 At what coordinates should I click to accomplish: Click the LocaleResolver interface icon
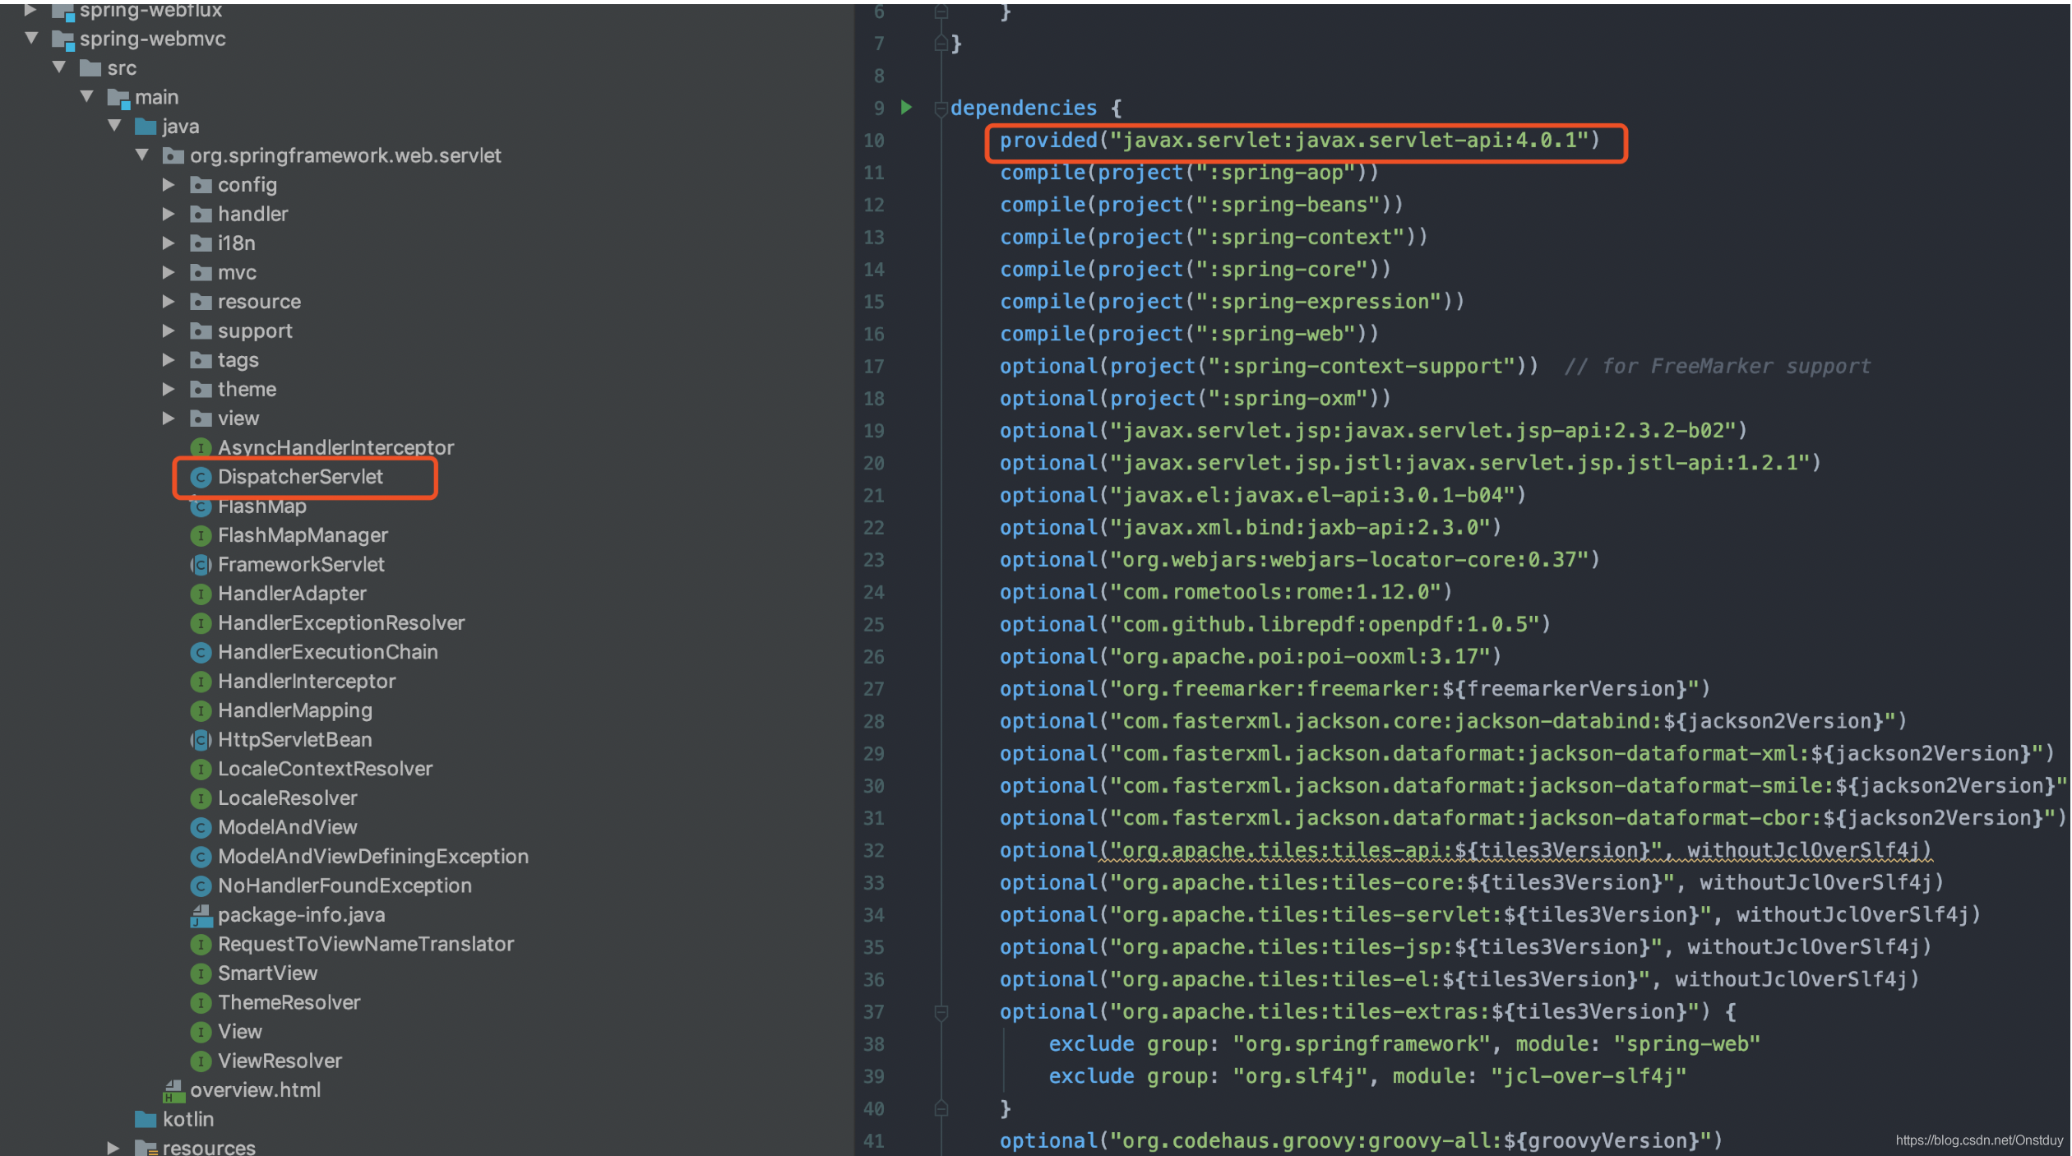click(x=201, y=798)
